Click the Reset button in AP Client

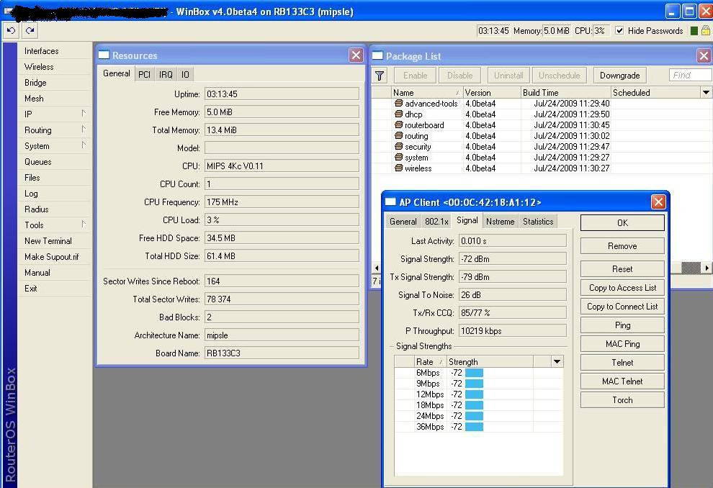click(x=622, y=269)
